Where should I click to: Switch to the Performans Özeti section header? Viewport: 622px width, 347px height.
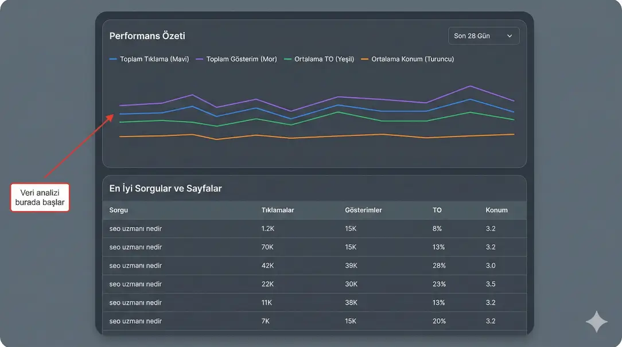[x=147, y=36]
